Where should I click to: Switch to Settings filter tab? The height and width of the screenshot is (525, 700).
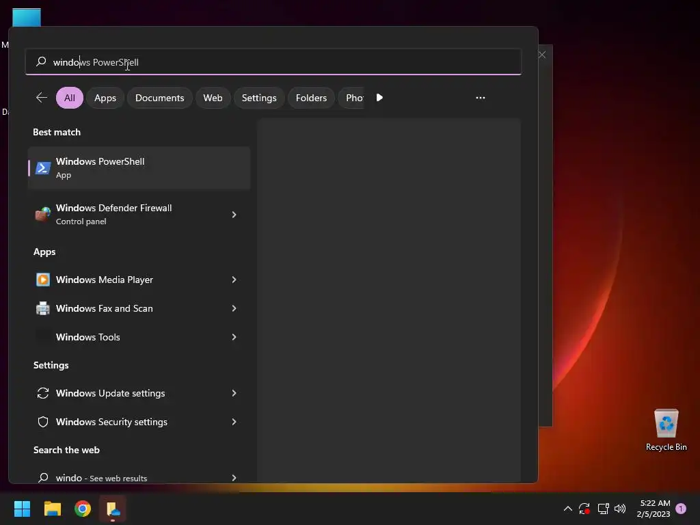point(259,98)
